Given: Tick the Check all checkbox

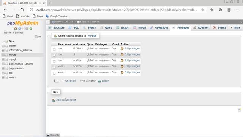Looking at the screenshot, I should coord(63,81).
